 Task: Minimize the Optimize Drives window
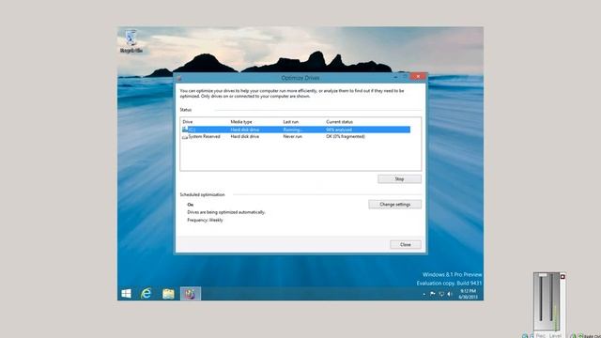tap(395, 77)
